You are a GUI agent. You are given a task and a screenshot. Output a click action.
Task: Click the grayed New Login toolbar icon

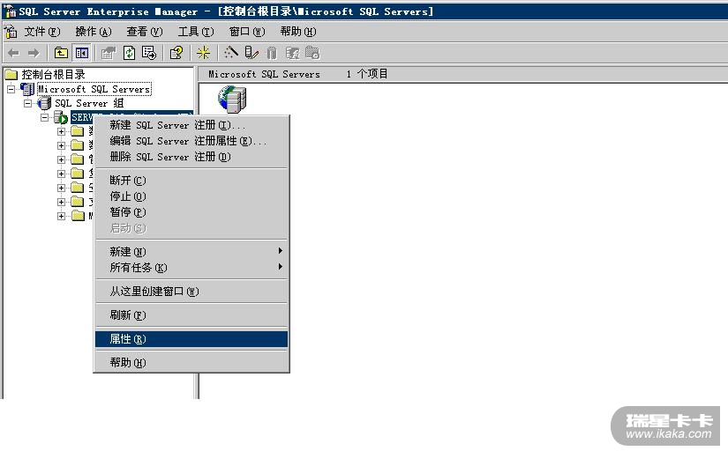pos(292,53)
